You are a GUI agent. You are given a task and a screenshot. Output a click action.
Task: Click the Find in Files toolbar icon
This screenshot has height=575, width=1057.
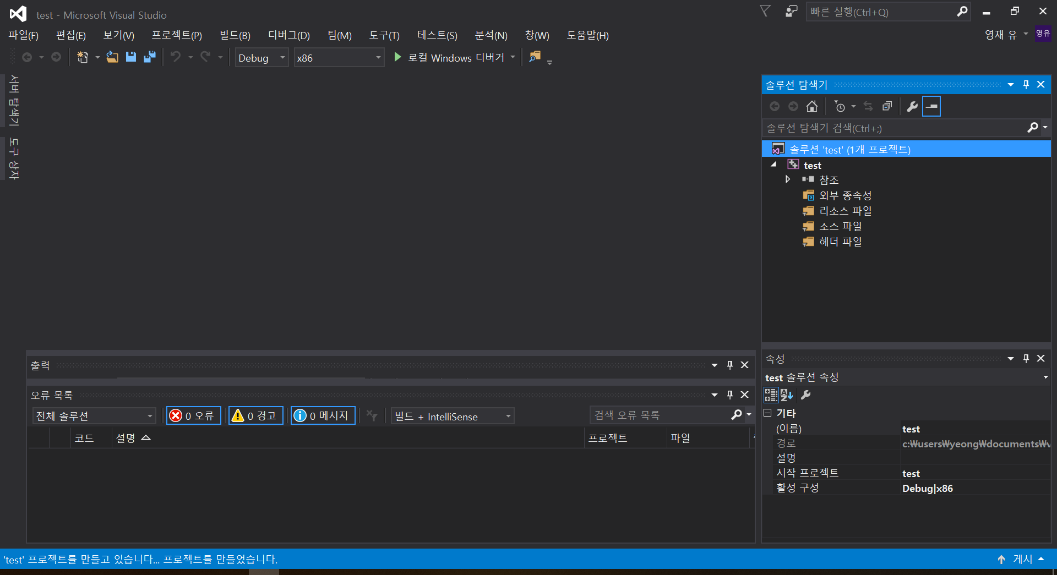[x=535, y=57]
